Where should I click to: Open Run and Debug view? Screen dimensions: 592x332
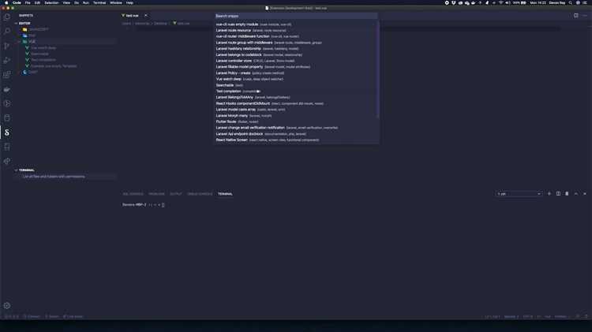pyautogui.click(x=7, y=61)
